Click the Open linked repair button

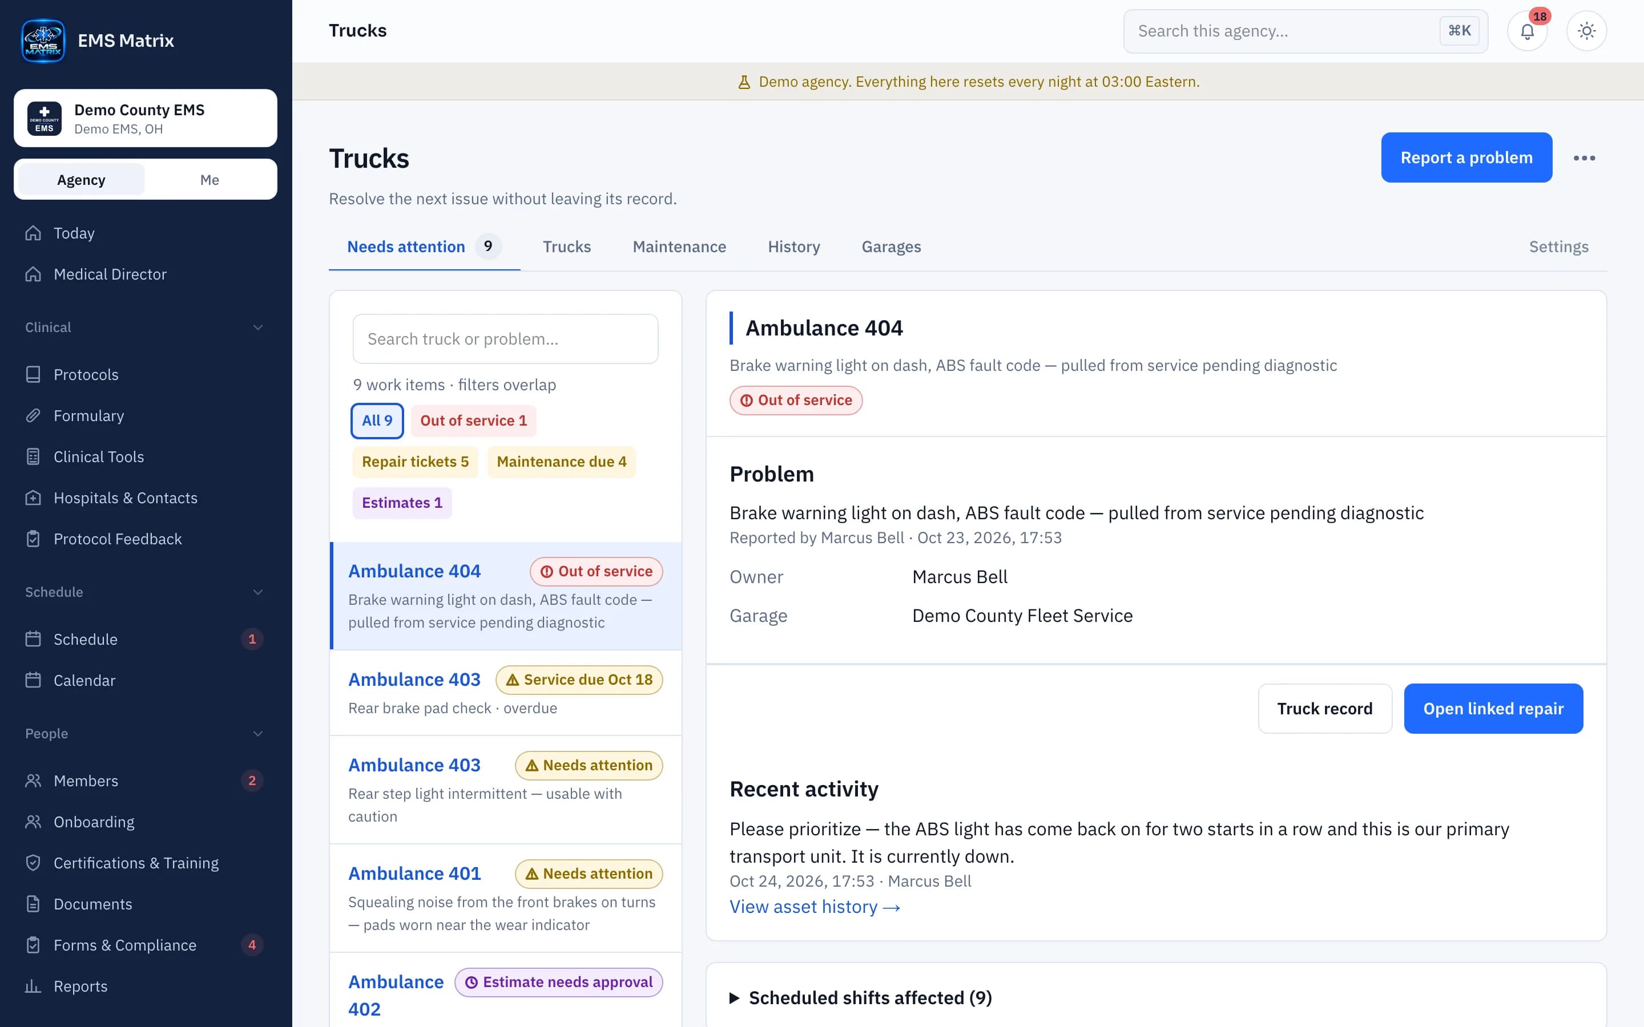(x=1493, y=709)
